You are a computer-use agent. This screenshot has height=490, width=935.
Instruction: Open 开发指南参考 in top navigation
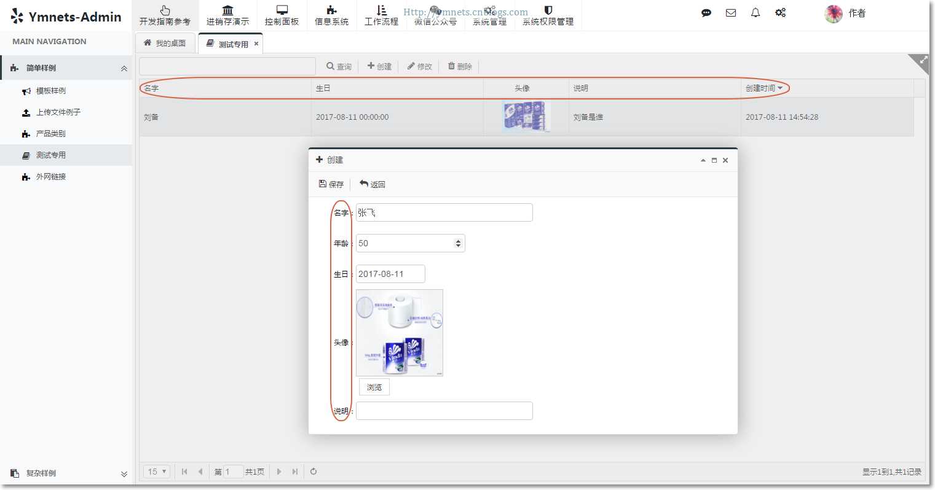click(165, 16)
